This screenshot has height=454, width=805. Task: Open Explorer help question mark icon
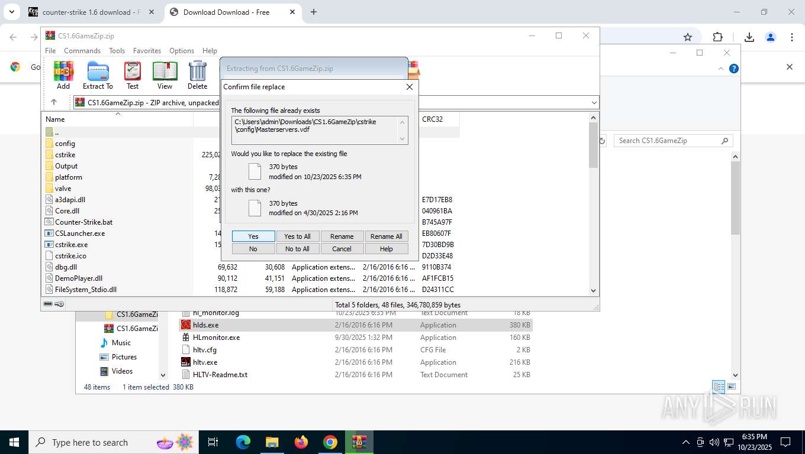(734, 69)
